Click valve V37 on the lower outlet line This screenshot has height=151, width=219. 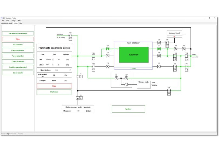[175, 68]
